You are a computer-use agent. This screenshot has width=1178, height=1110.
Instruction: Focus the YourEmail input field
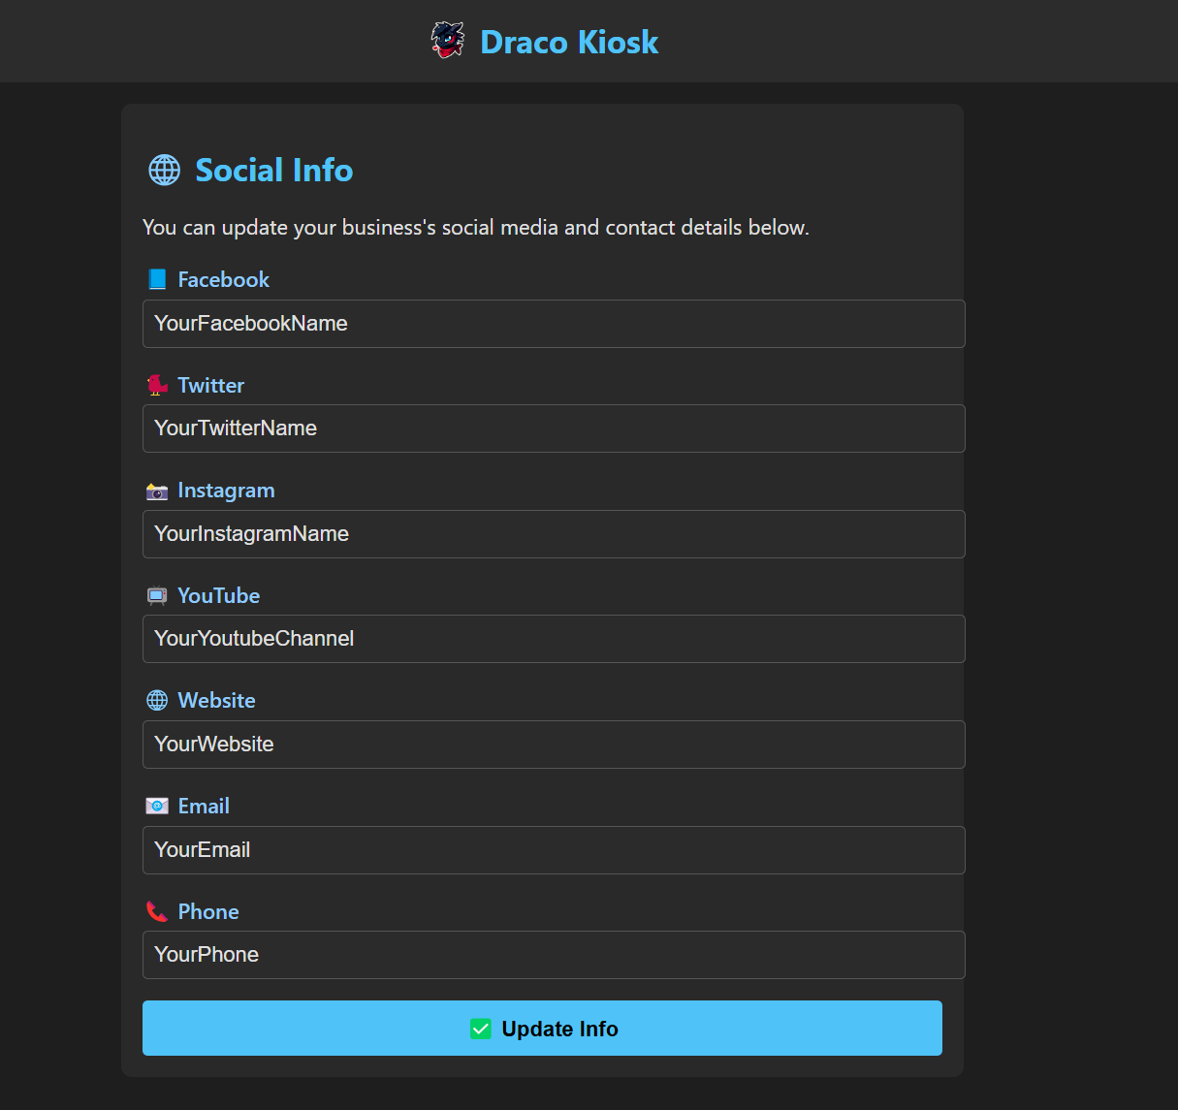[x=554, y=850]
